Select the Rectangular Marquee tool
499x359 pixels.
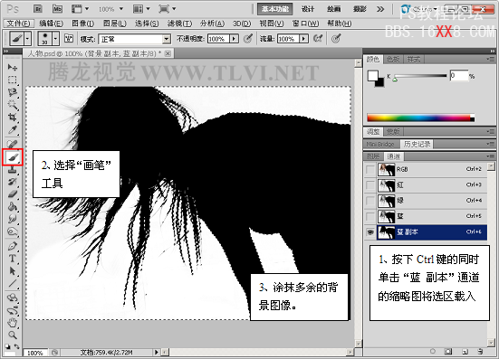click(x=13, y=80)
